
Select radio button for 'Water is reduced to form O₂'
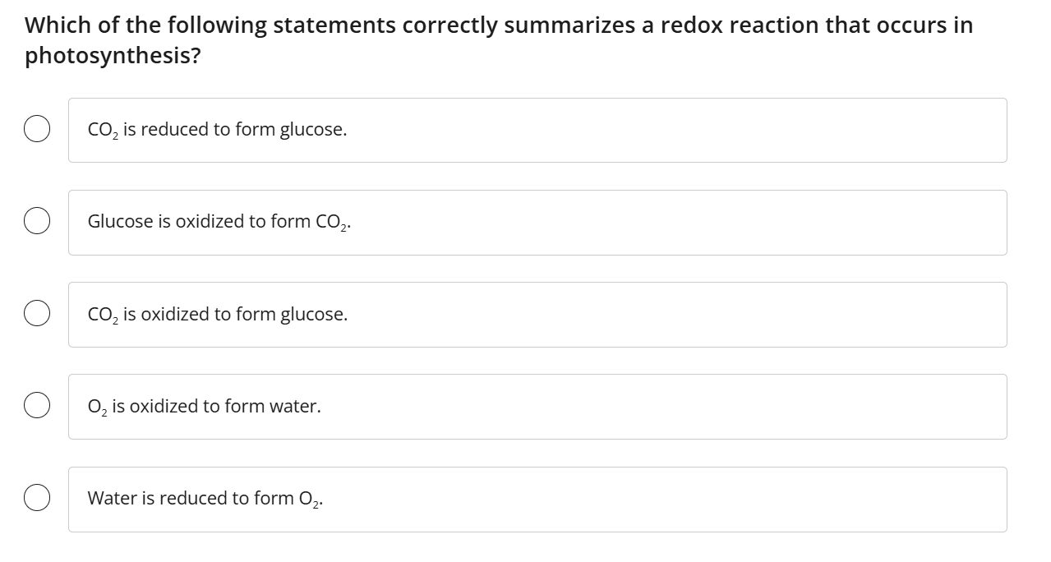click(36, 498)
